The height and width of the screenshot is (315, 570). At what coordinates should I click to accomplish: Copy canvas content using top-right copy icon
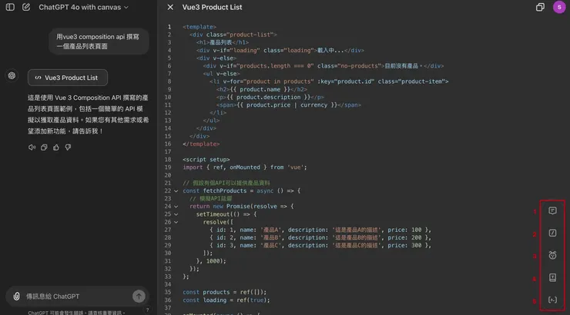pyautogui.click(x=540, y=7)
